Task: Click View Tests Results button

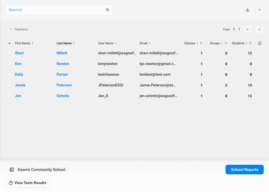Action: tap(27, 183)
